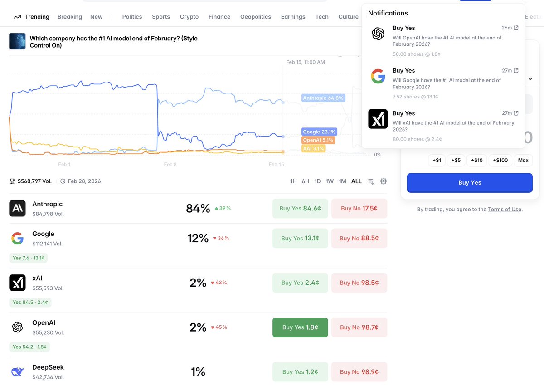Expand the xAI Yes 84.5 position tag

(30, 302)
